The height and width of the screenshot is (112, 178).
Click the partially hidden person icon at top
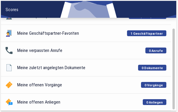pyautogui.click(x=9, y=19)
